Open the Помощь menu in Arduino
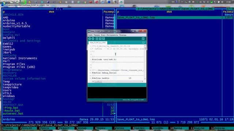 tap(123, 35)
